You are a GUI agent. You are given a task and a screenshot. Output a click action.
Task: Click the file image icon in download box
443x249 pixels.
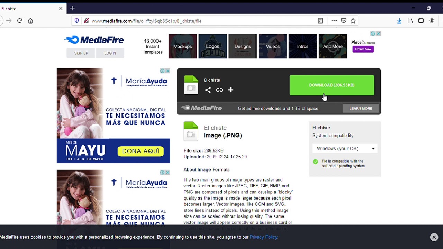191,85
